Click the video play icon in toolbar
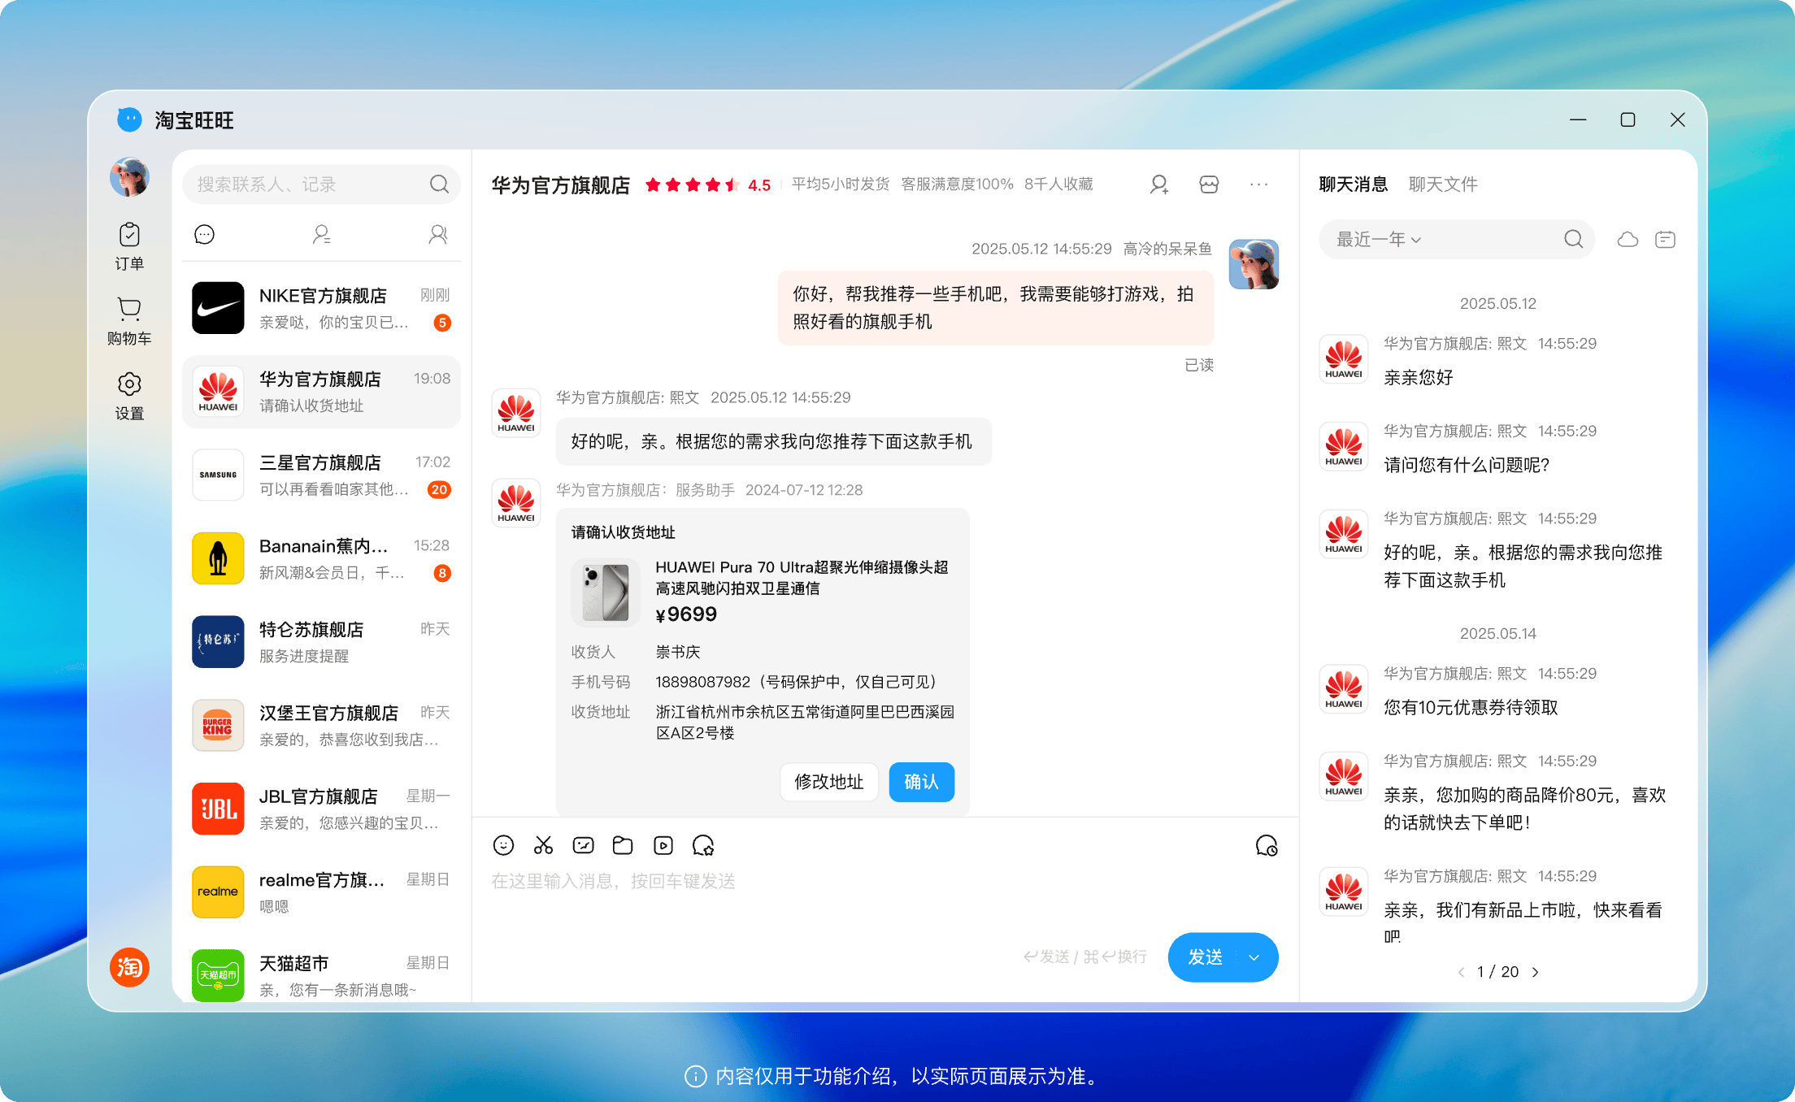The height and width of the screenshot is (1102, 1795). pos(663,845)
